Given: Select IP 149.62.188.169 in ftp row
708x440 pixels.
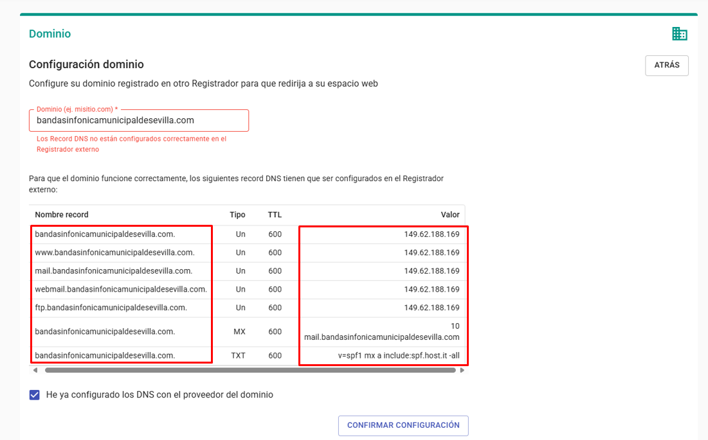Looking at the screenshot, I should (431, 308).
